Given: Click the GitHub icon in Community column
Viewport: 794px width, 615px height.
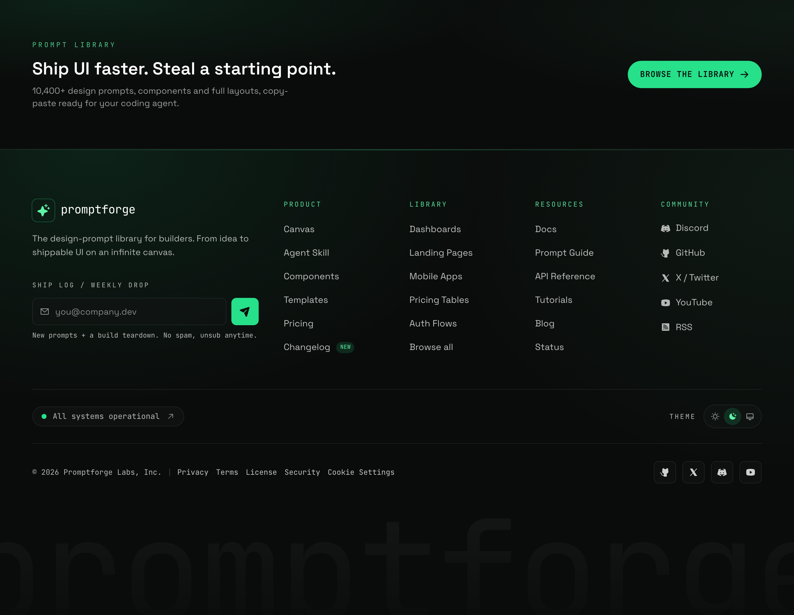Looking at the screenshot, I should [665, 253].
